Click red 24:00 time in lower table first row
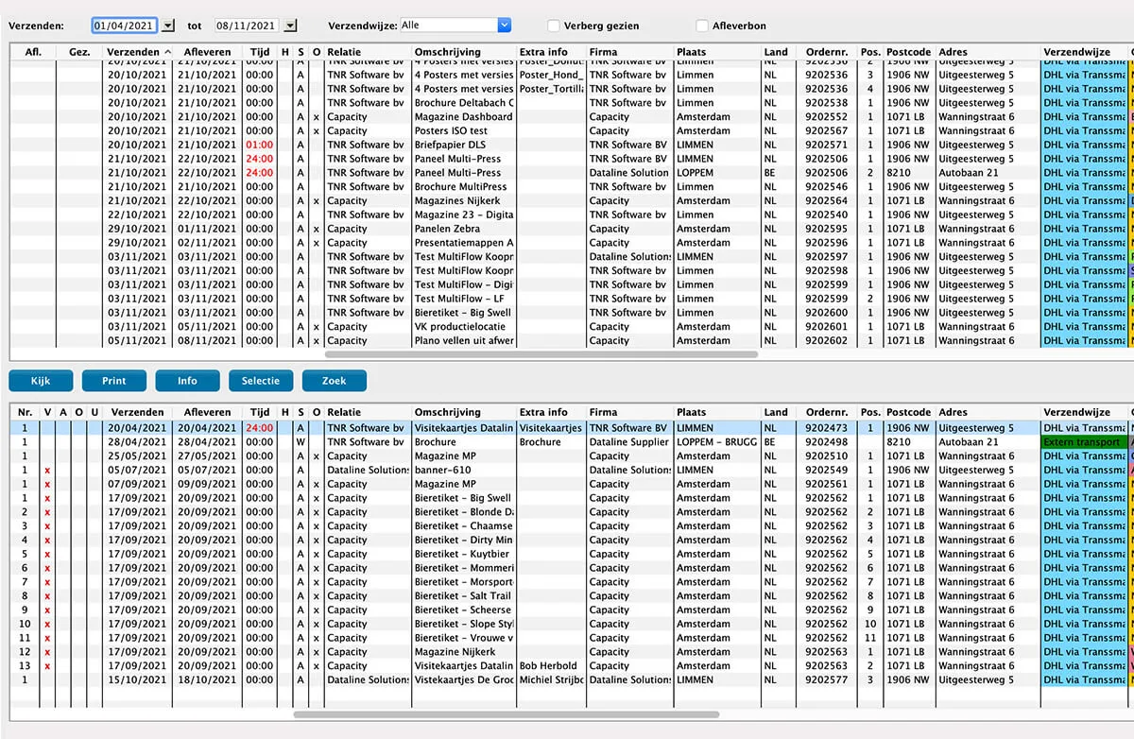Viewport: 1134px width, 739px height. click(x=259, y=428)
